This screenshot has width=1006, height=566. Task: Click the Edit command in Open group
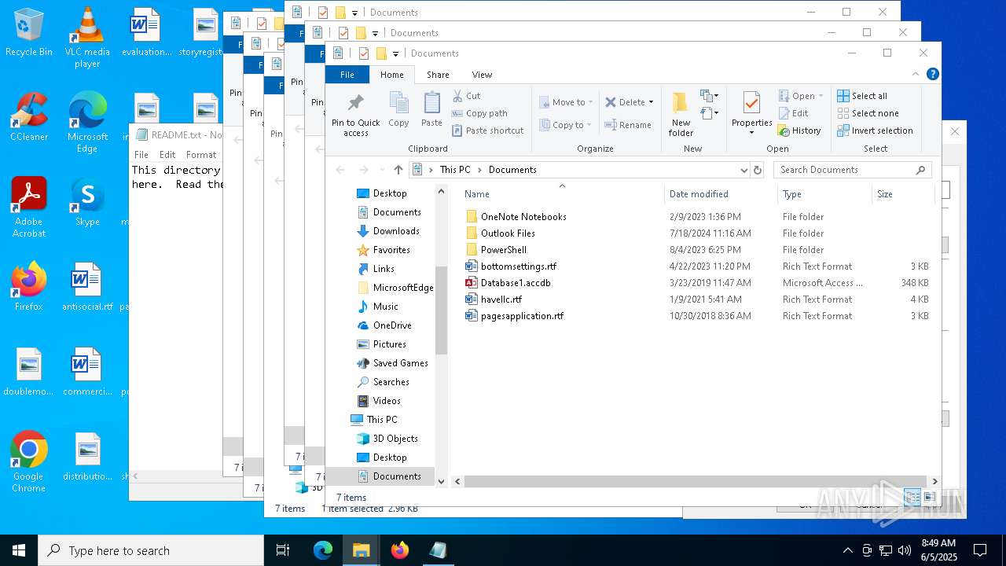794,113
